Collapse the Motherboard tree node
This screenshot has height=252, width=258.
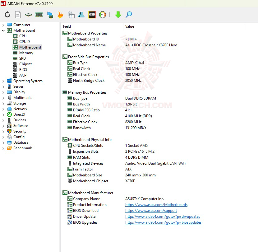(3, 30)
